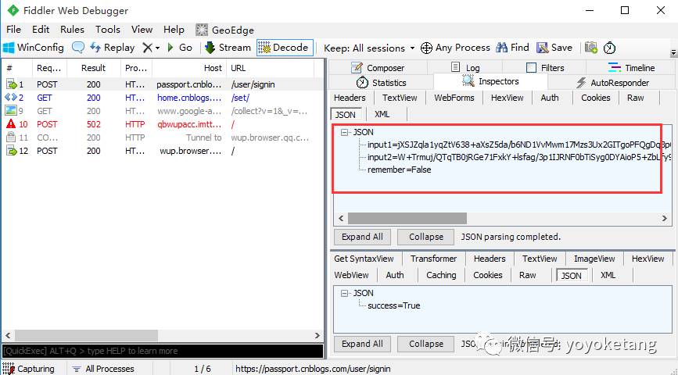Open the Tools menu
The width and height of the screenshot is (678, 375).
point(108,30)
